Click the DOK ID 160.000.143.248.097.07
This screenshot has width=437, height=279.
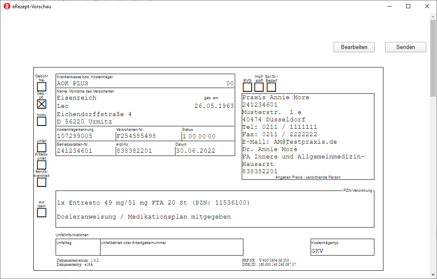[x=269, y=265]
